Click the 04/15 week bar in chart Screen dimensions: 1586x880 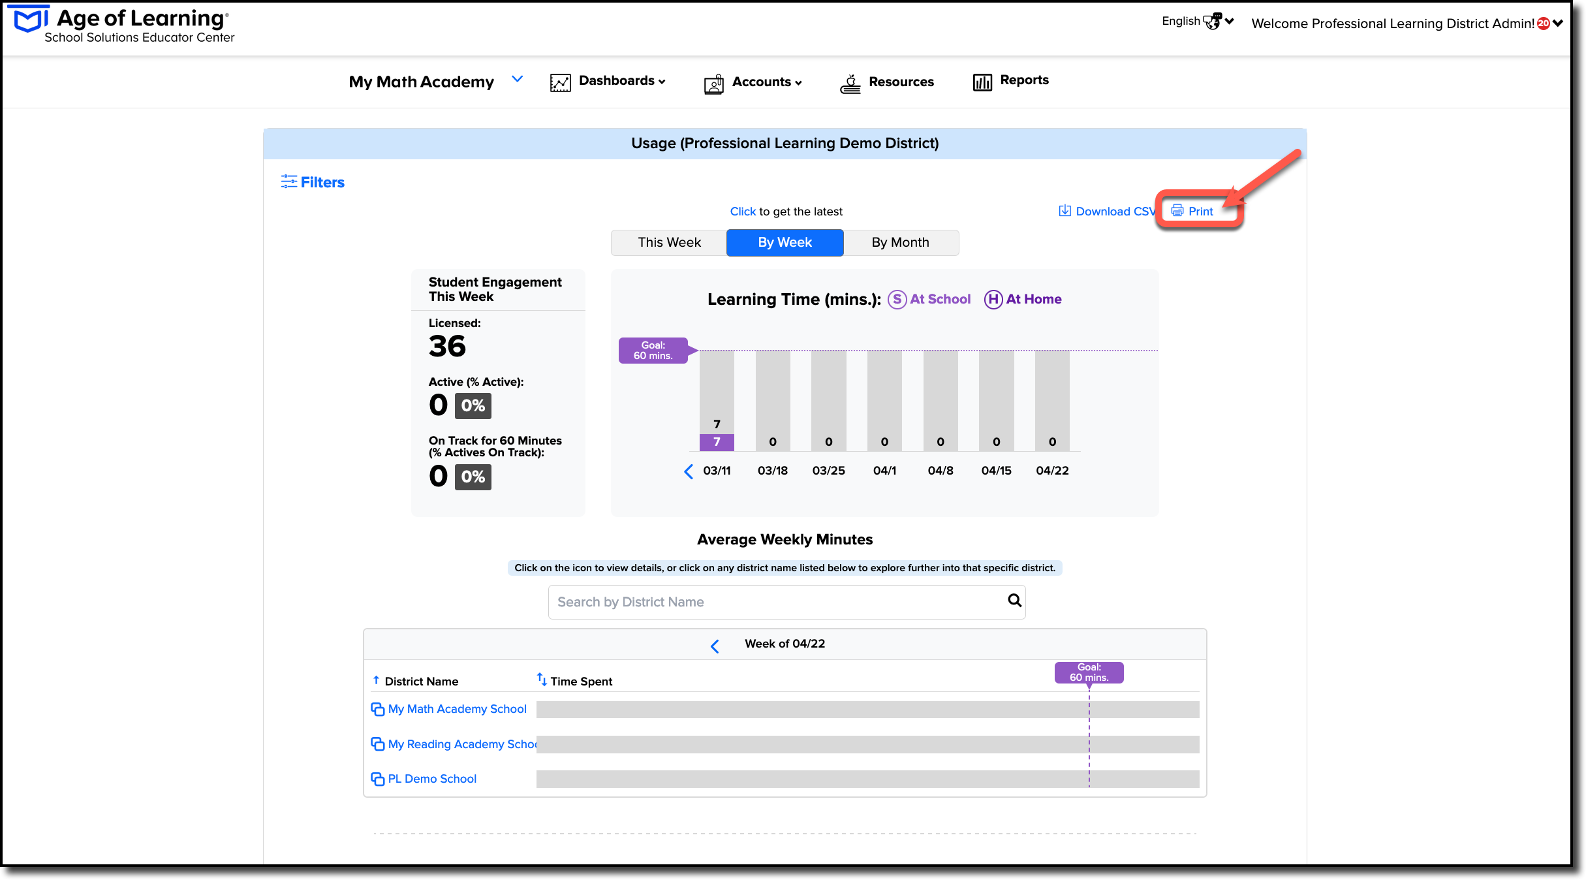pos(997,400)
